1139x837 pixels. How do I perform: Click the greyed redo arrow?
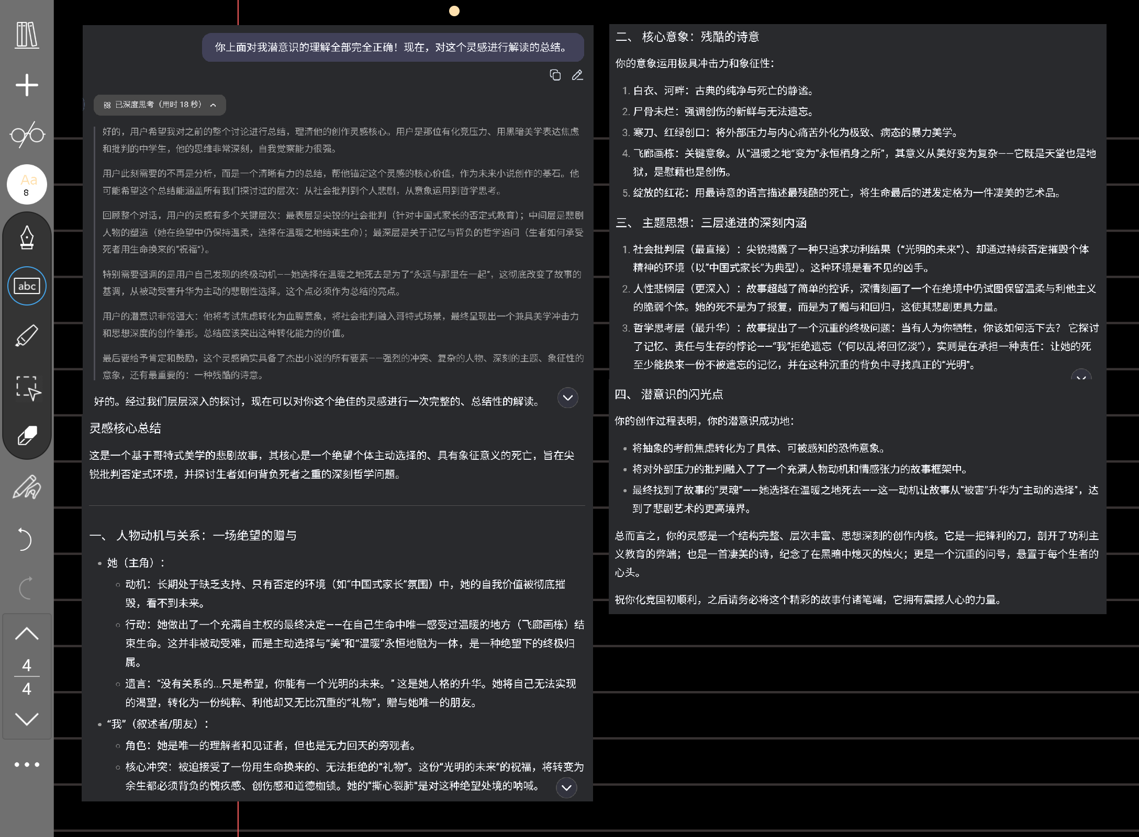[x=26, y=588]
